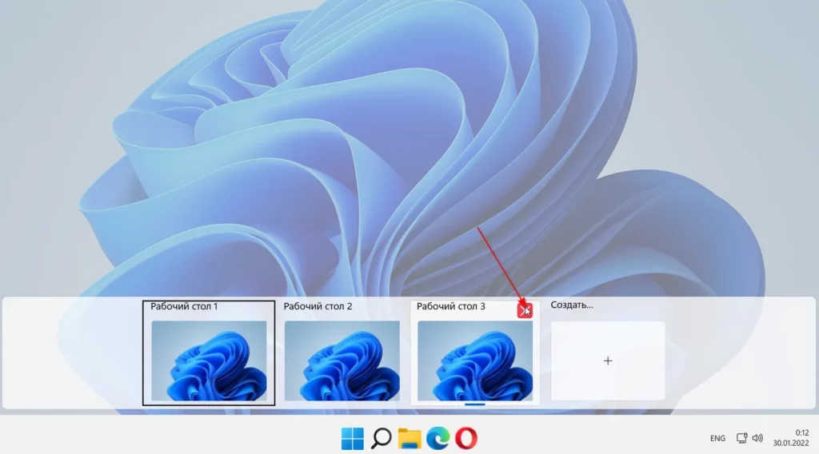Image resolution: width=819 pixels, height=454 pixels.
Task: Launch File Explorer from the taskbar
Action: point(409,438)
